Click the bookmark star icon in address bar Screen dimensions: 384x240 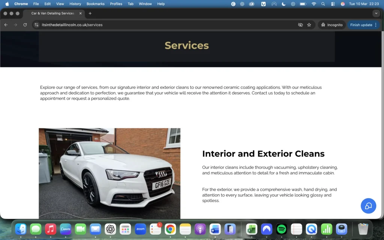pos(309,25)
